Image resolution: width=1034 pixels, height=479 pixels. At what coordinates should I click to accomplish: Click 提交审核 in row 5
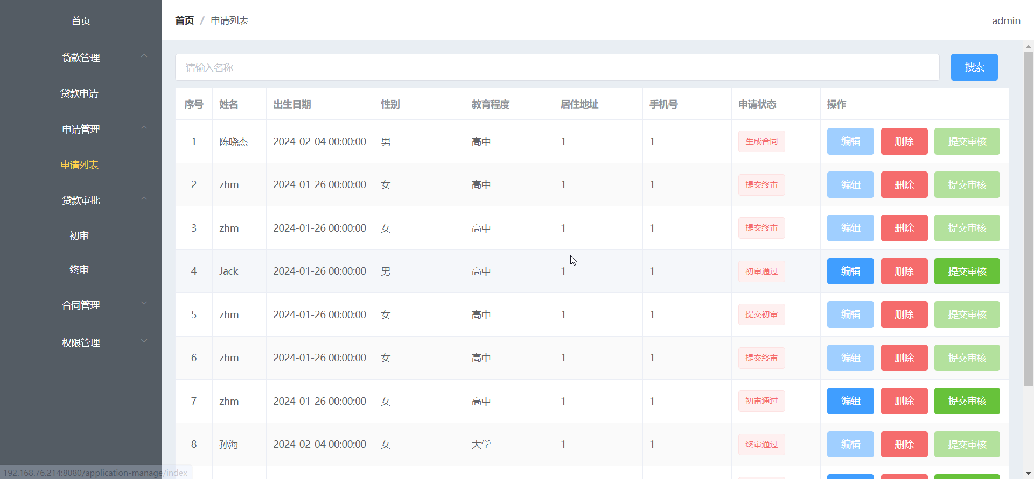(967, 314)
